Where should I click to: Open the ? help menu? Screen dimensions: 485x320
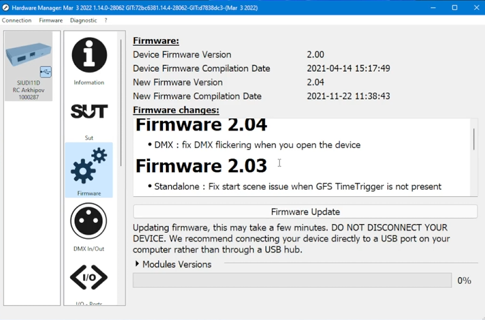coord(106,20)
